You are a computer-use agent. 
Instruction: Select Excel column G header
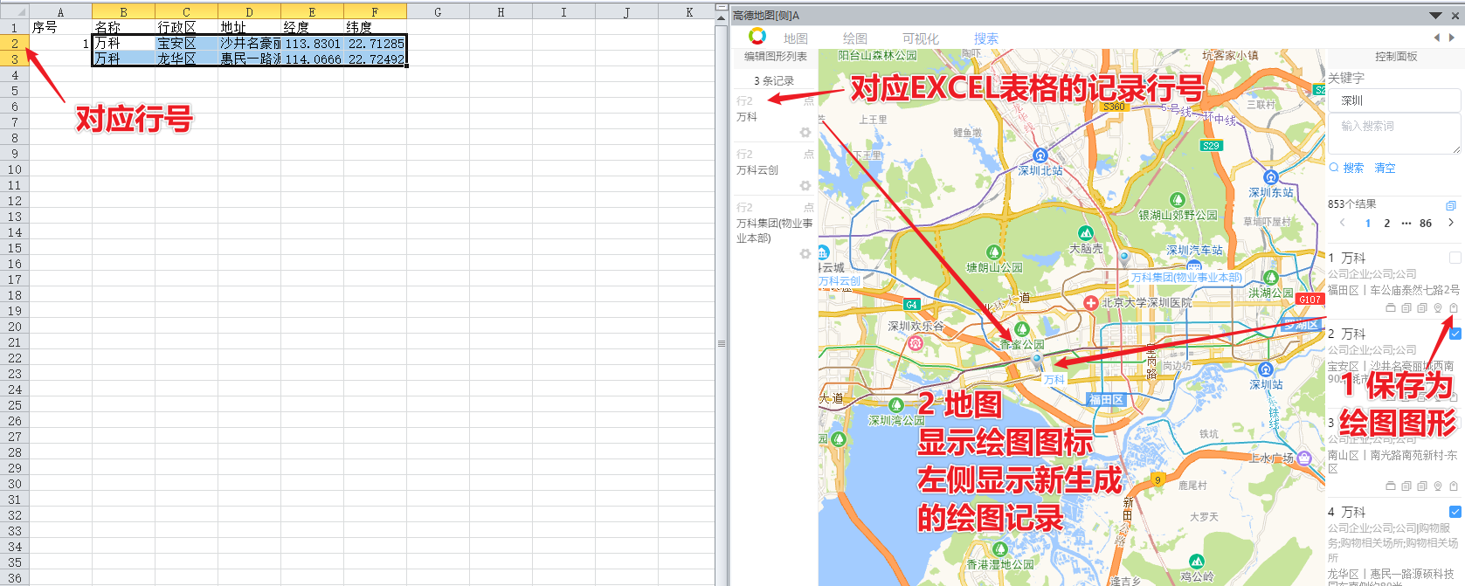pyautogui.click(x=438, y=11)
